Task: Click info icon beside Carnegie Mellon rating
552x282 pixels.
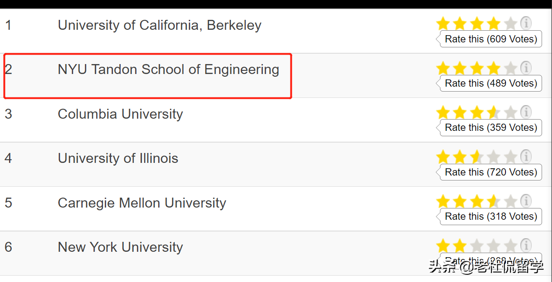Action: click(525, 201)
